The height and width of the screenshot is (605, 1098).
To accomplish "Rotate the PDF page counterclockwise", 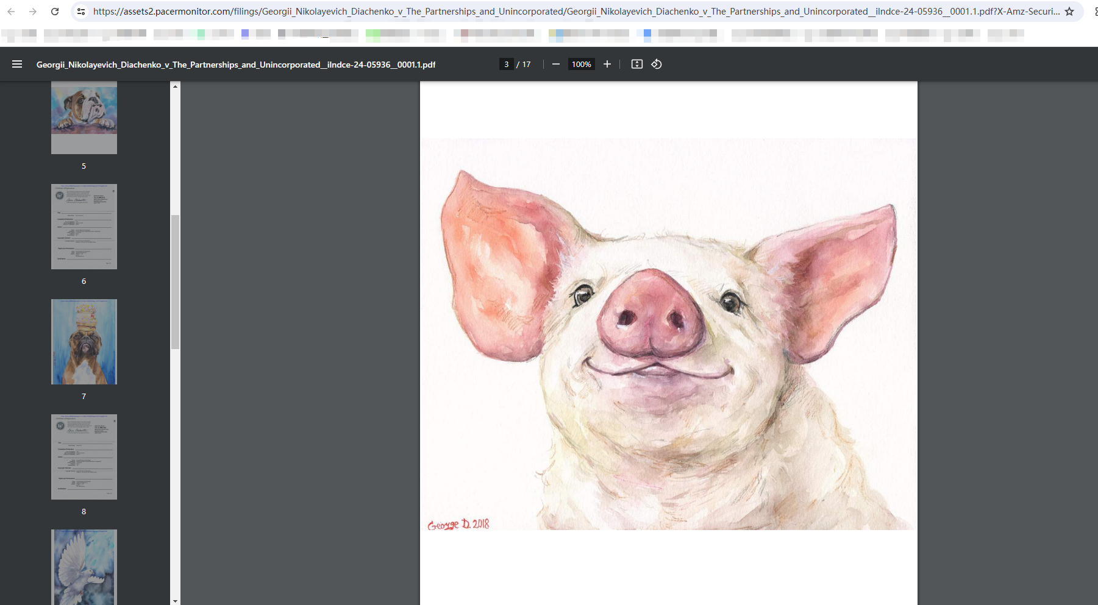I will [x=657, y=64].
